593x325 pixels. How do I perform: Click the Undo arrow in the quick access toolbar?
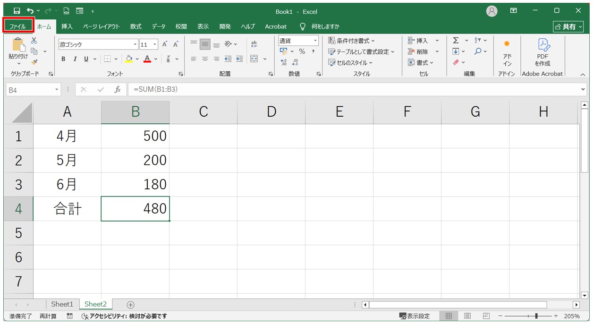[x=30, y=10]
